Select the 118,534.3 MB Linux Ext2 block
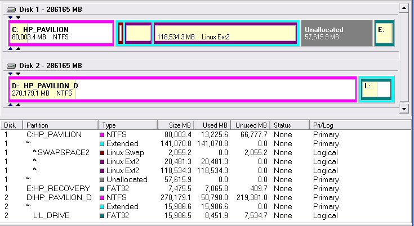Screen dimensions: 414x226 [x=225, y=33]
